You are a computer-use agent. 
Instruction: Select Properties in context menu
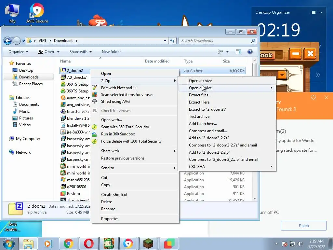pyautogui.click(x=135, y=218)
